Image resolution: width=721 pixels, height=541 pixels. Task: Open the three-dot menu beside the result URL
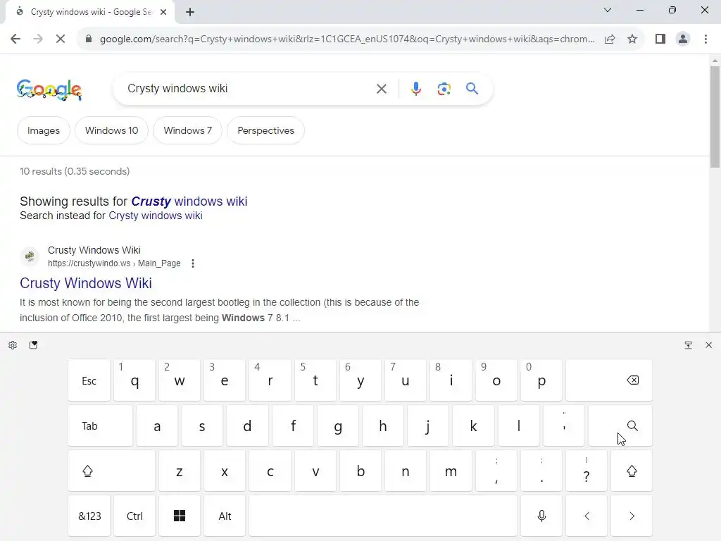[193, 263]
